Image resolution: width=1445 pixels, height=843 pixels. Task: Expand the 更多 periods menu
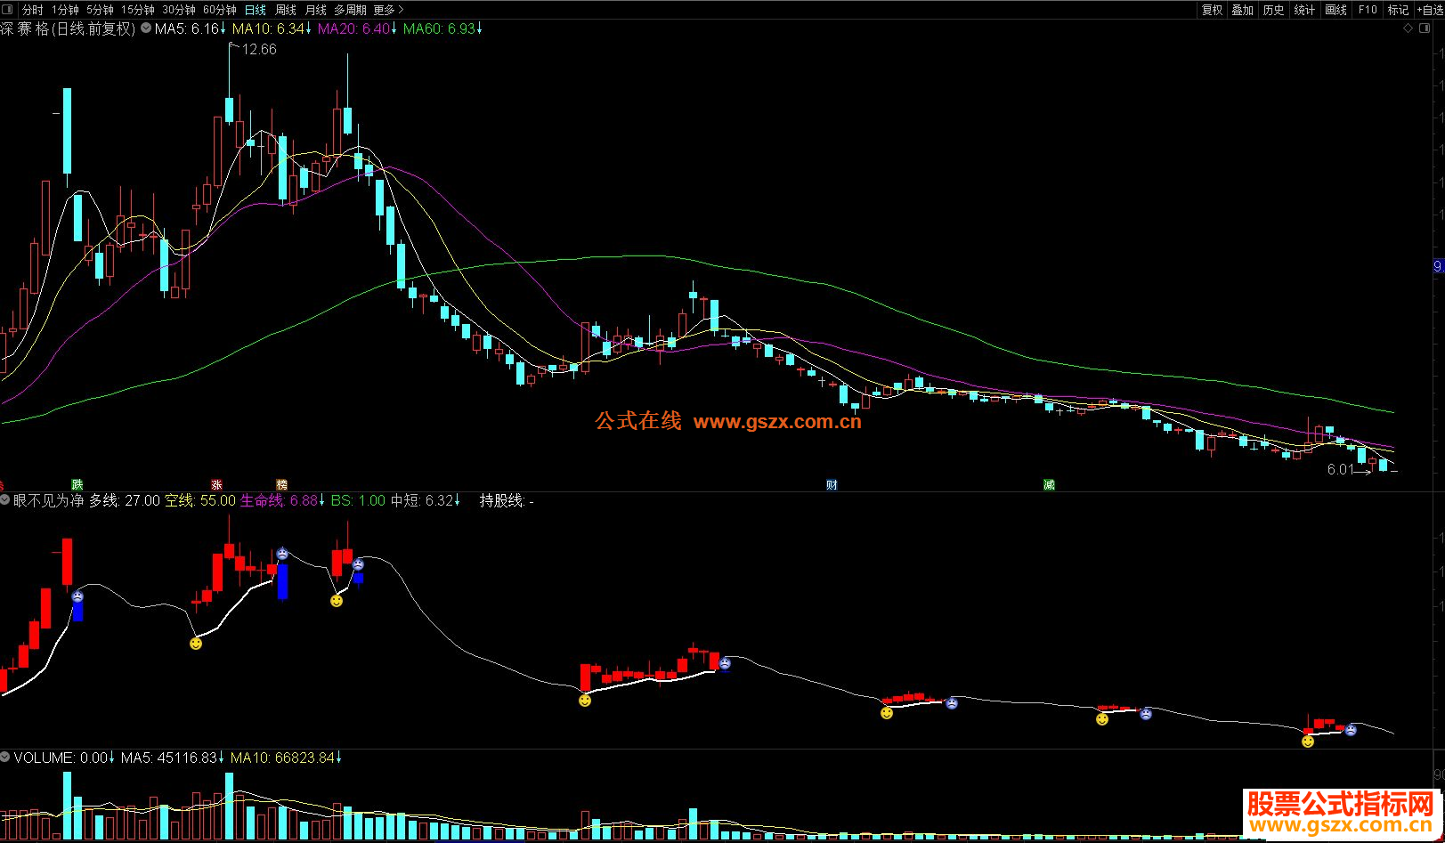click(388, 10)
